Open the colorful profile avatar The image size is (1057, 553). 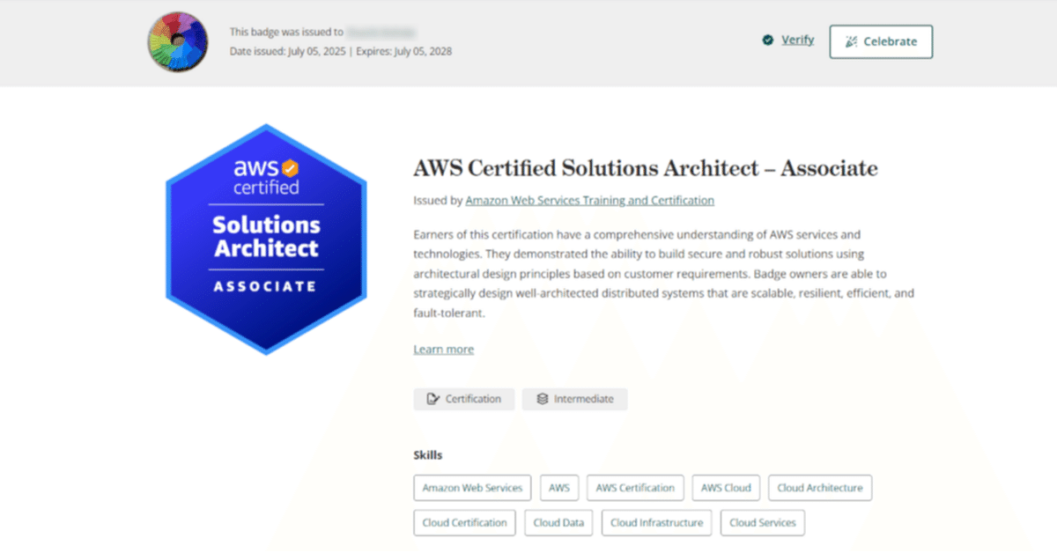click(x=178, y=41)
